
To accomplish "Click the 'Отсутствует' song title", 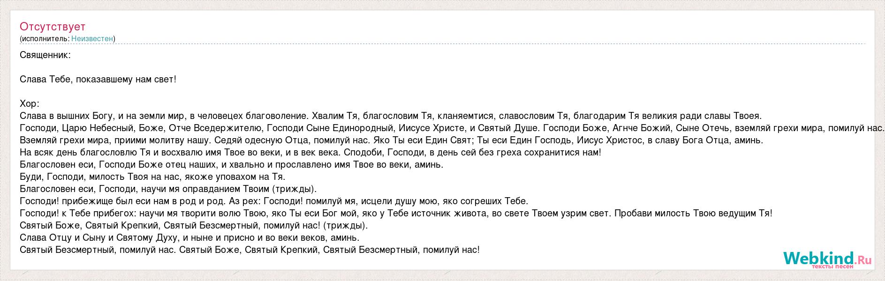I will [53, 26].
